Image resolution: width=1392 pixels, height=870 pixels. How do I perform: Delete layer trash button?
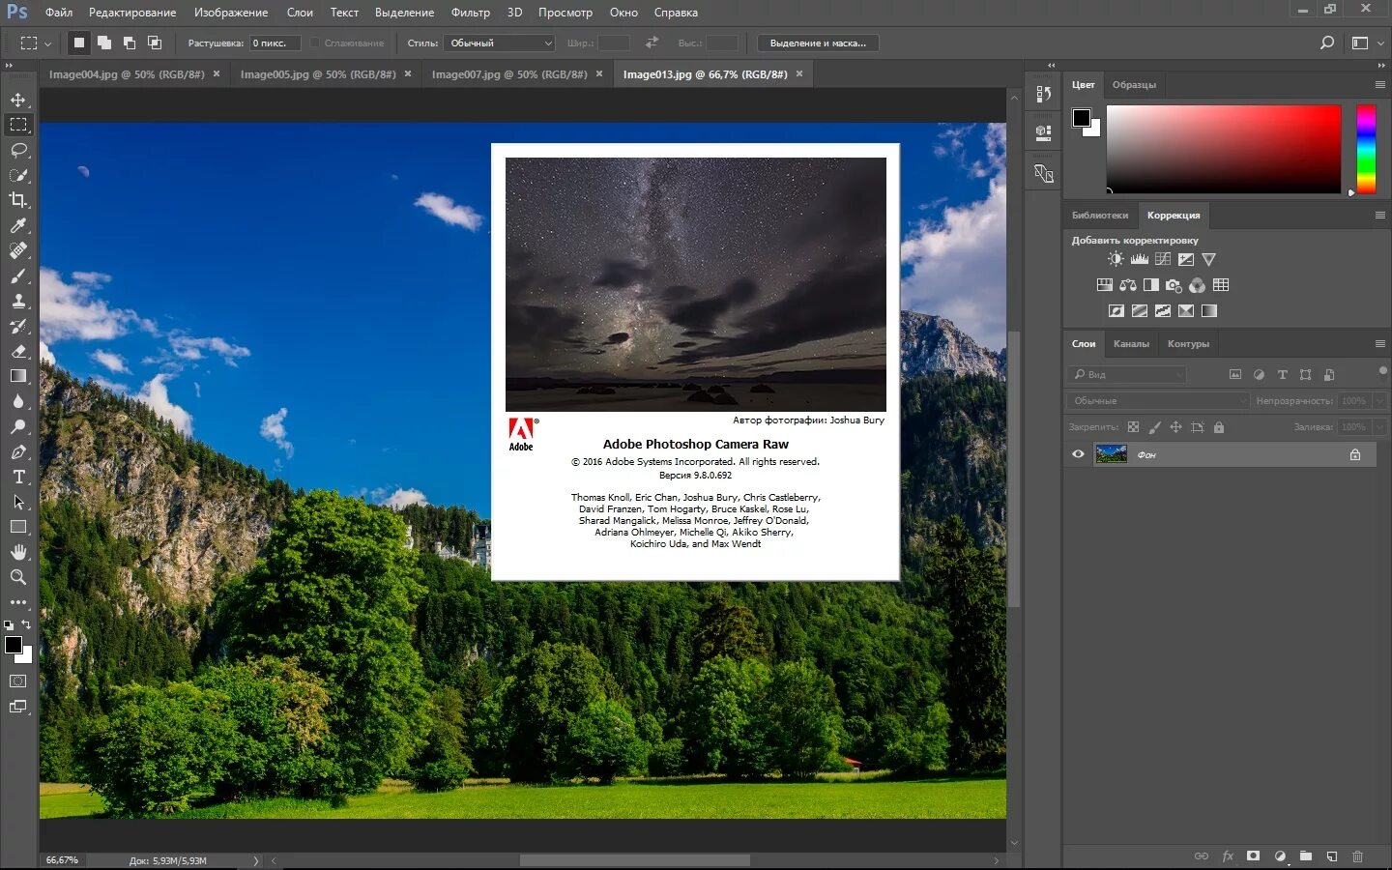[1357, 856]
